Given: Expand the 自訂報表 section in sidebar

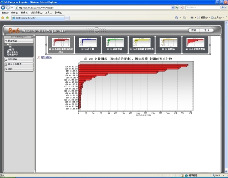Looking at the screenshot, I should click(19, 60).
